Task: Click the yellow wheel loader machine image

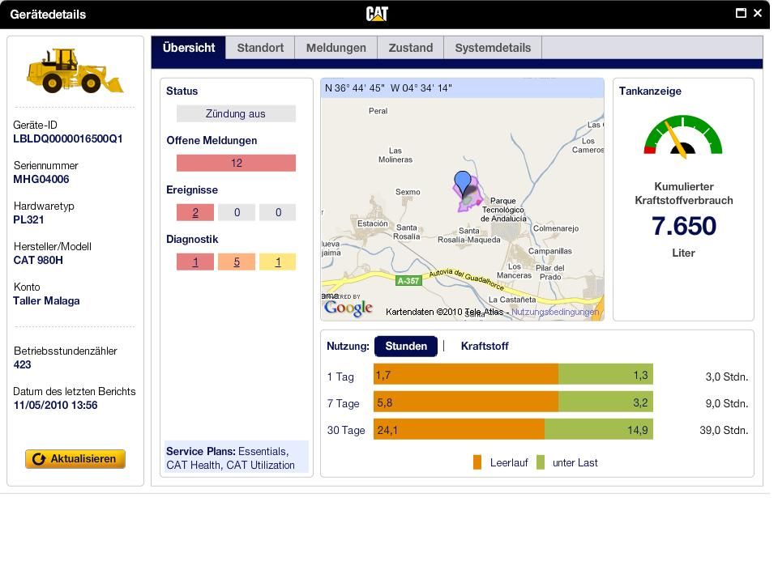Action: 75,71
